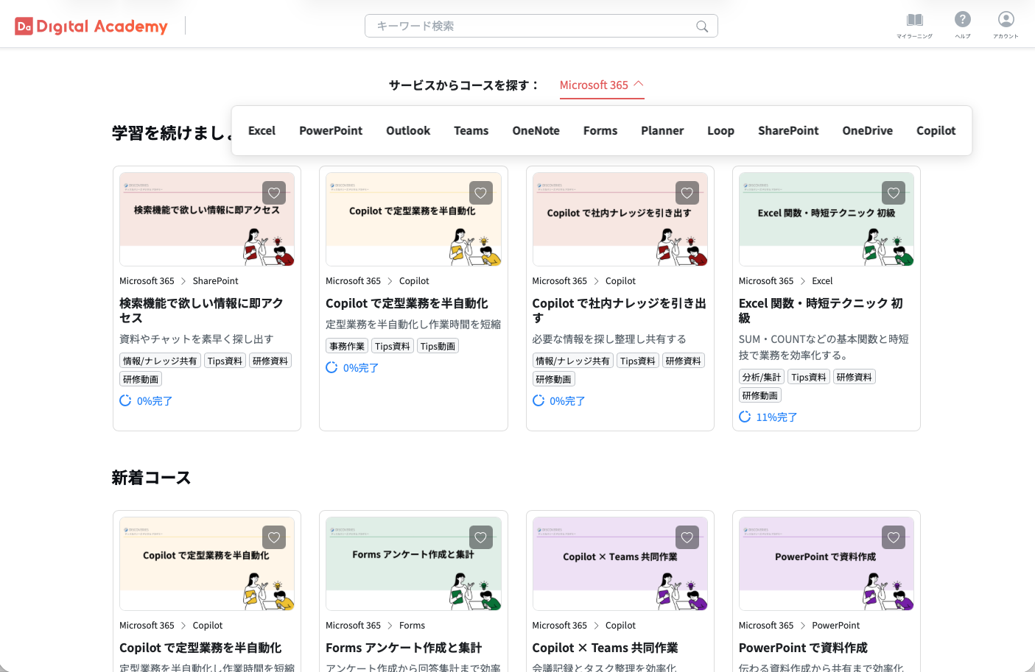The image size is (1035, 672).
Task: Select SharePoint in service menu
Action: (x=788, y=130)
